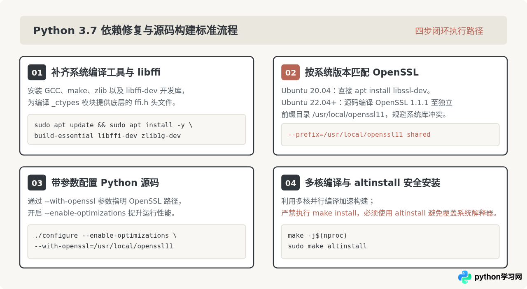Click the heading '带参数配置 Python 源码'
The width and height of the screenshot is (527, 289).
pos(105,183)
